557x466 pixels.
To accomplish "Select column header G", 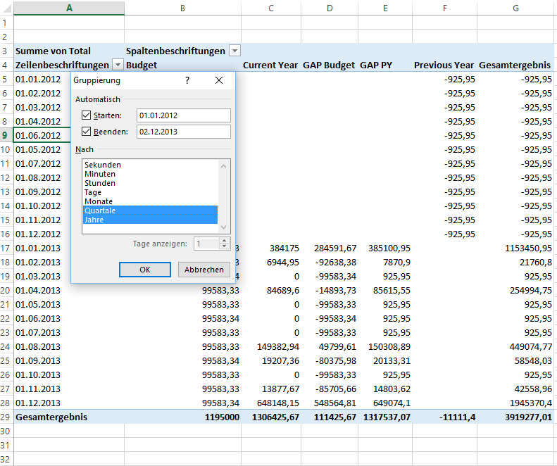I will (x=516, y=8).
